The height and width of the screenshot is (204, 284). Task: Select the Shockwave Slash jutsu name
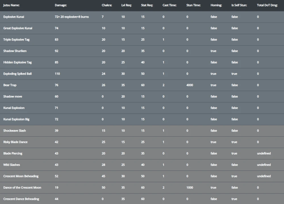pyautogui.click(x=14, y=131)
